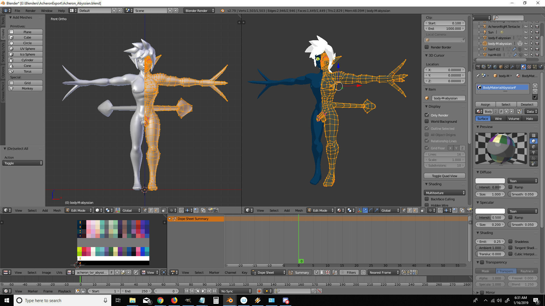Switch to the Halo material type tab
The width and height of the screenshot is (545, 306).
[530, 118]
